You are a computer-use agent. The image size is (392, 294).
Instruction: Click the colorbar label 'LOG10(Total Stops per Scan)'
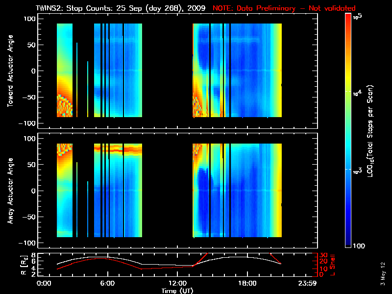[x=370, y=131]
